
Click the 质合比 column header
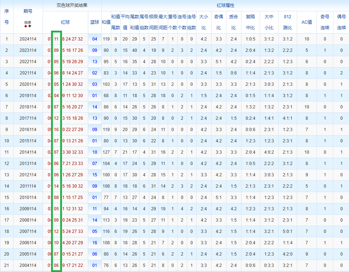[x=233, y=22]
